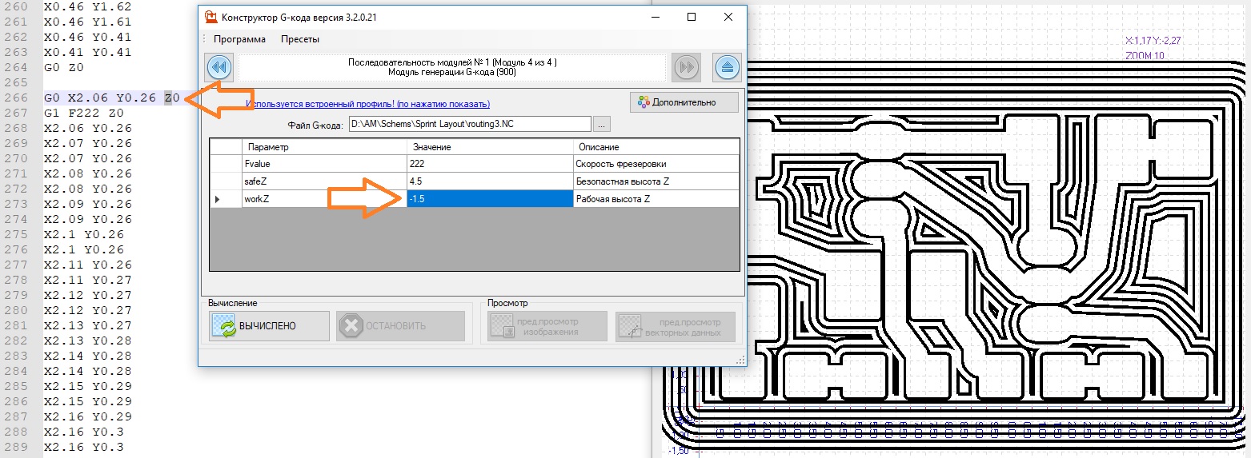Maximize the Конструктор G-кода window
Image resolution: width=1251 pixels, height=458 pixels.
[x=692, y=17]
